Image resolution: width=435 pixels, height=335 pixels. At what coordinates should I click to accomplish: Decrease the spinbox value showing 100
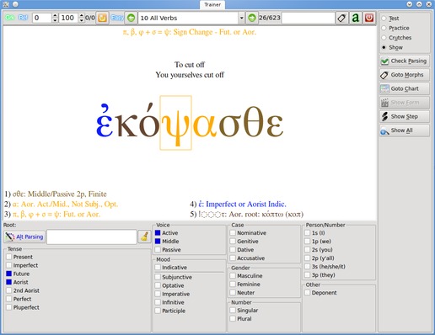coord(82,20)
